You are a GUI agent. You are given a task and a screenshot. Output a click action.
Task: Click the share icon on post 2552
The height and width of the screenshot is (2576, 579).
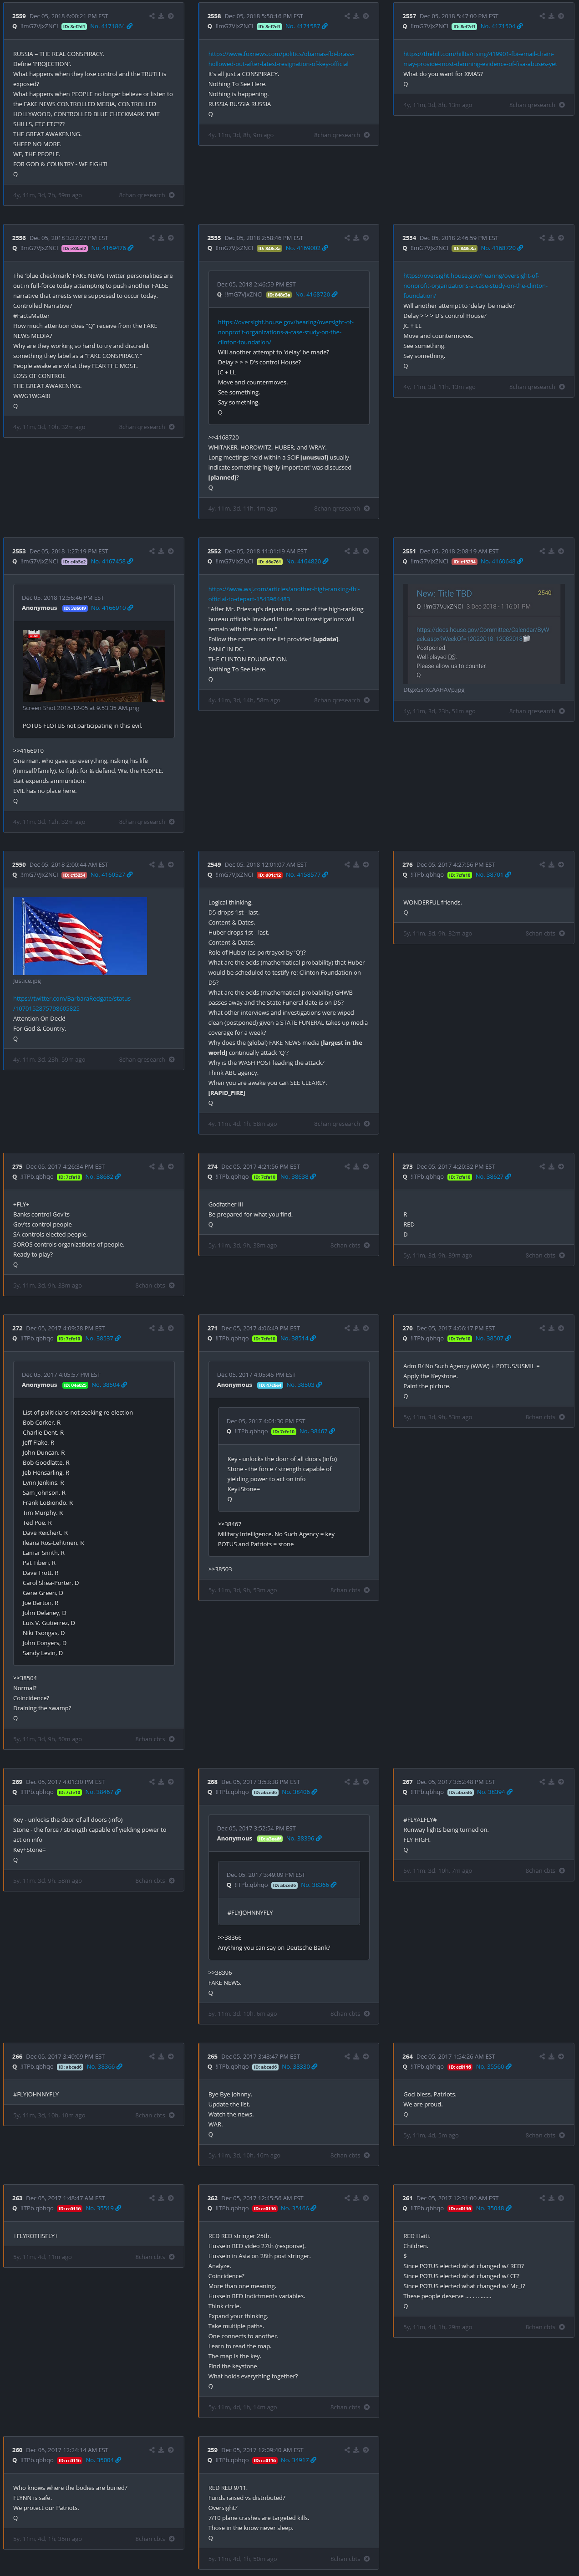346,551
